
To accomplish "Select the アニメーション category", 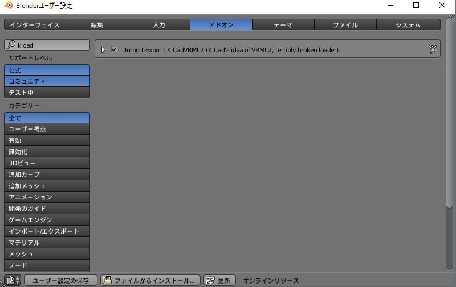I will (x=47, y=197).
